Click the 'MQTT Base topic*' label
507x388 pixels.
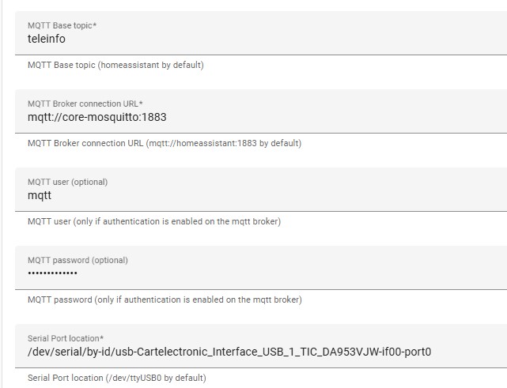coord(62,25)
